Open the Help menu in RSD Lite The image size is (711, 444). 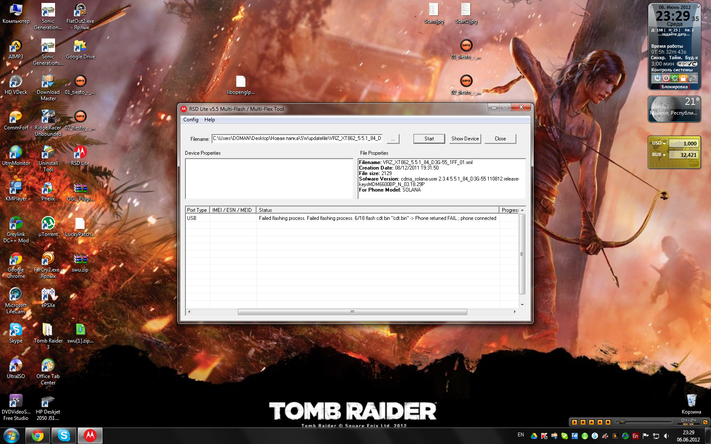pyautogui.click(x=209, y=120)
